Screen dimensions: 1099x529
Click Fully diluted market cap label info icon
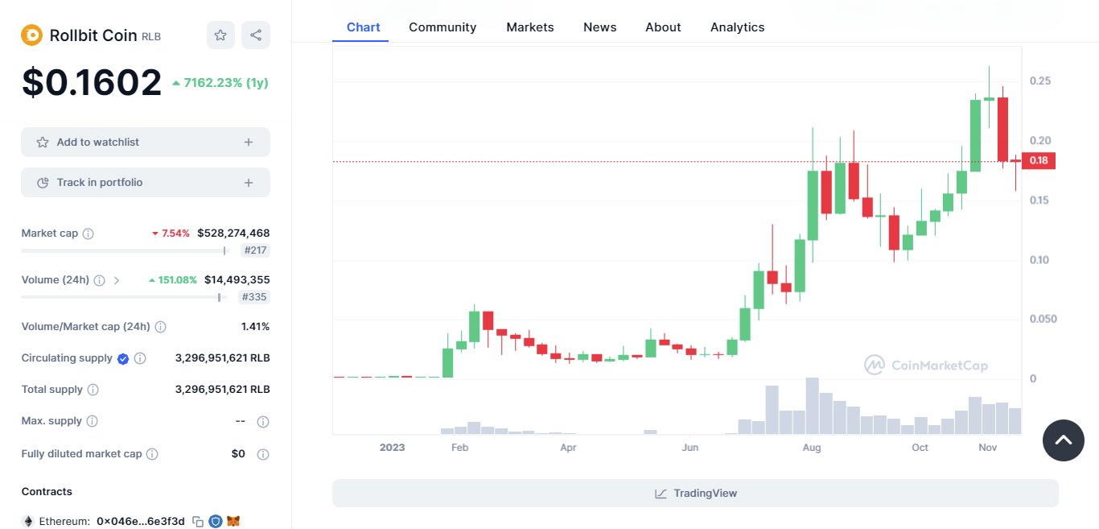152,454
